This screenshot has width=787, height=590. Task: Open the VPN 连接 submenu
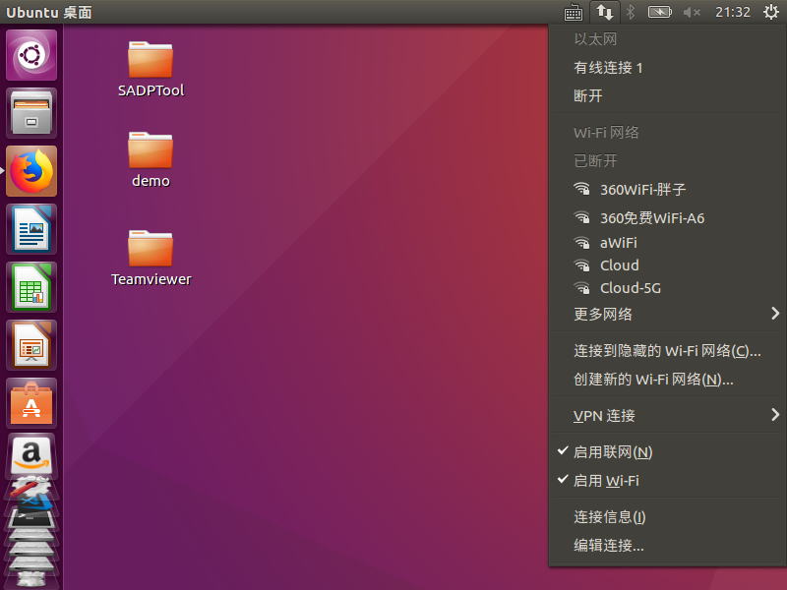point(601,415)
